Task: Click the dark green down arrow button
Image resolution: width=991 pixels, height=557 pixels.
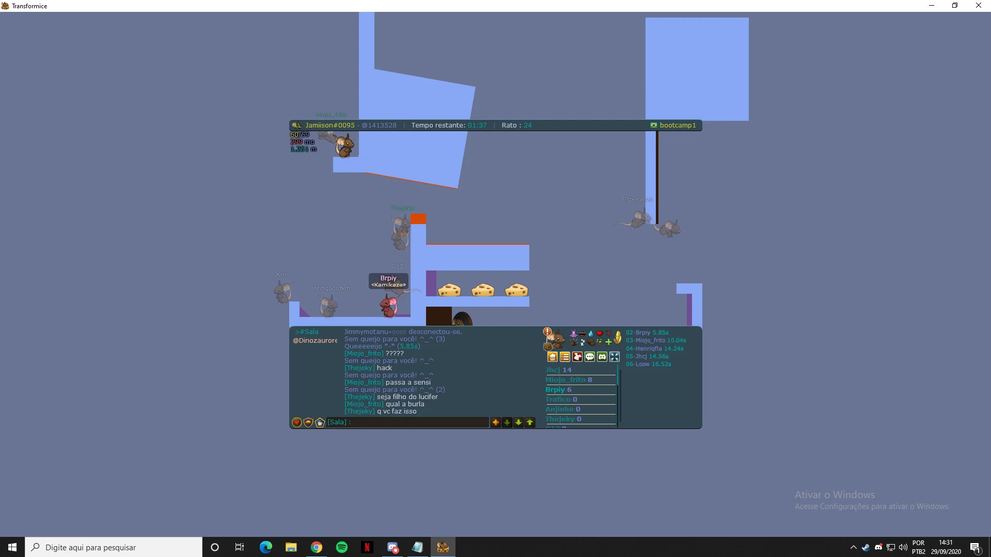Action: [507, 422]
